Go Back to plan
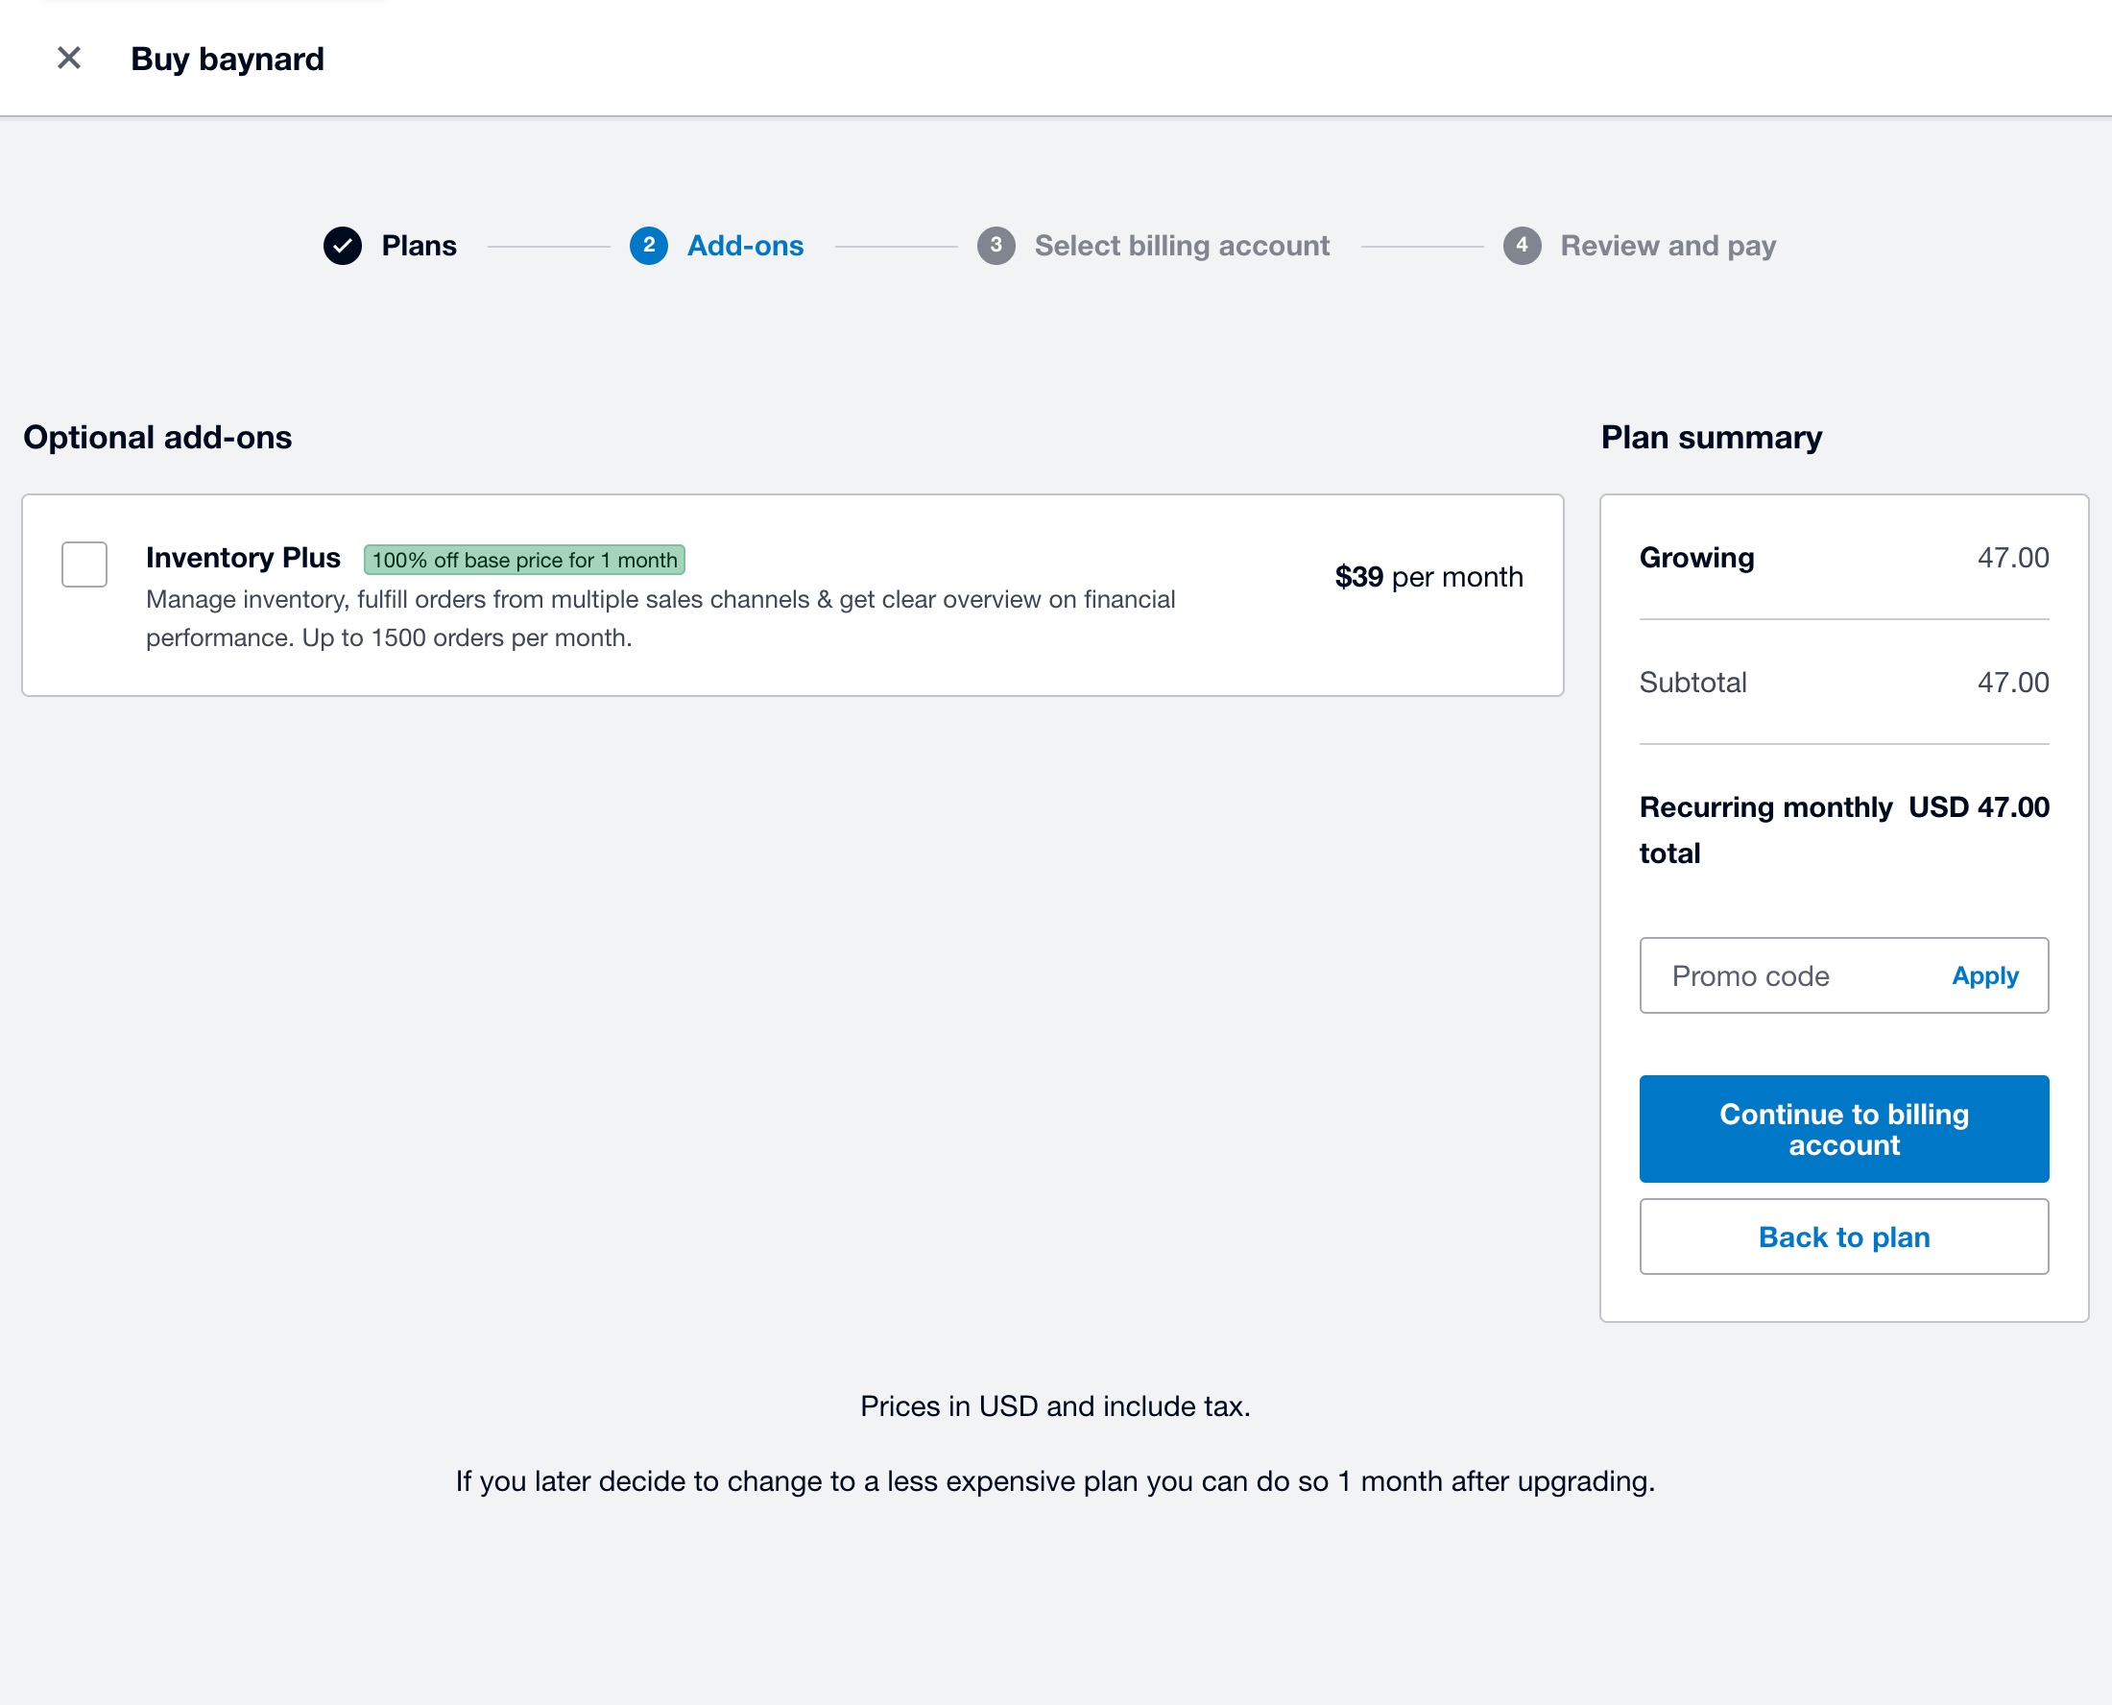The width and height of the screenshot is (2112, 1705). click(1843, 1237)
